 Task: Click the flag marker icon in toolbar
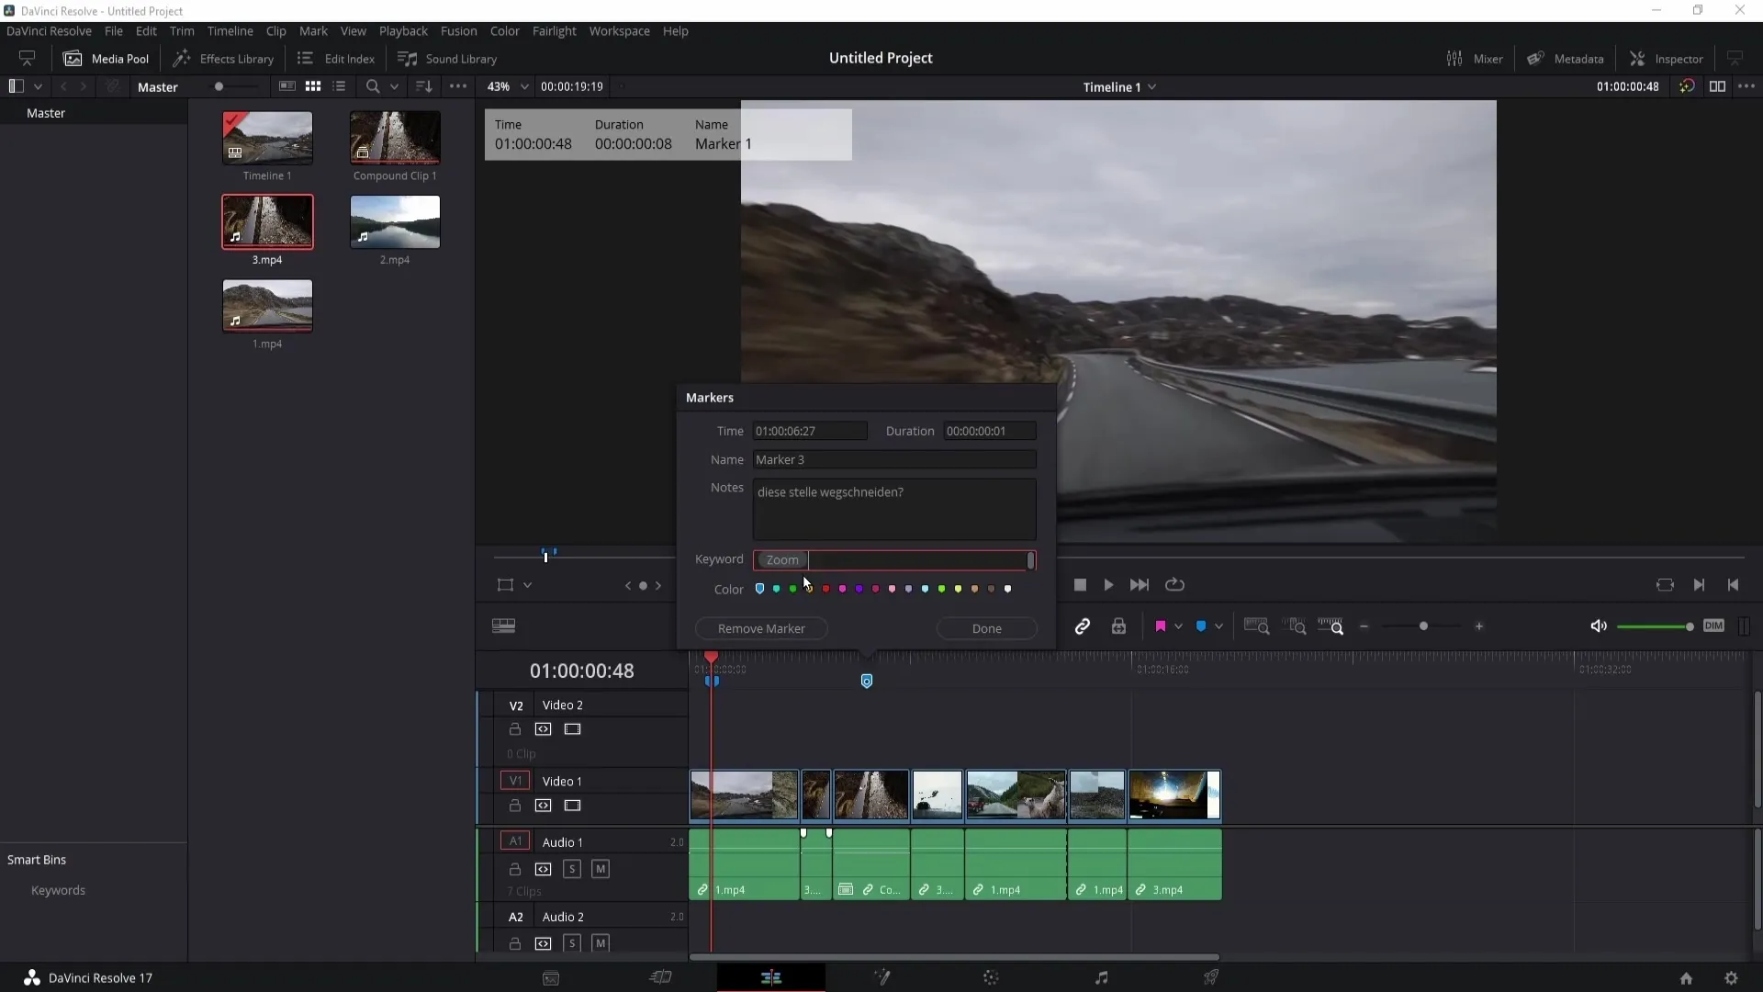pos(1160,626)
